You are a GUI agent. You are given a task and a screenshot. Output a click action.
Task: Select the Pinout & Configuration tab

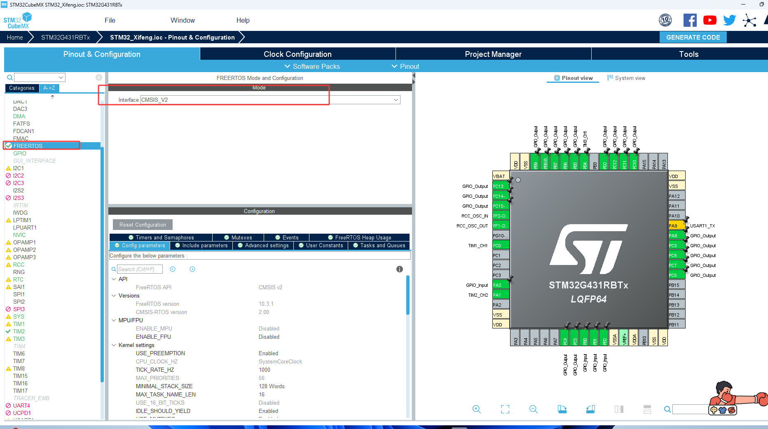coord(102,54)
